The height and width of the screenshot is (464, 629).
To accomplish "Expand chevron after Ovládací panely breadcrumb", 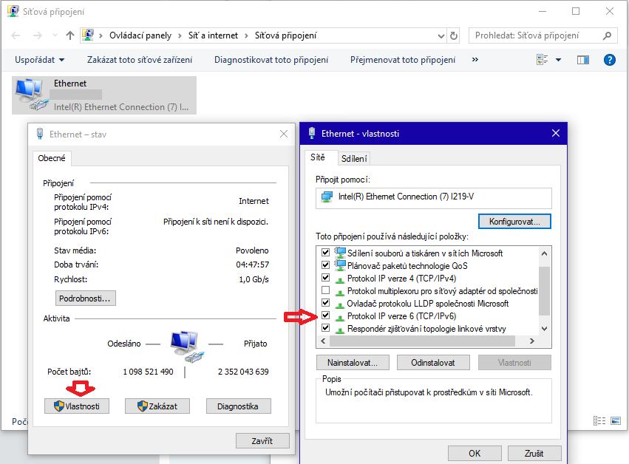I will [180, 35].
